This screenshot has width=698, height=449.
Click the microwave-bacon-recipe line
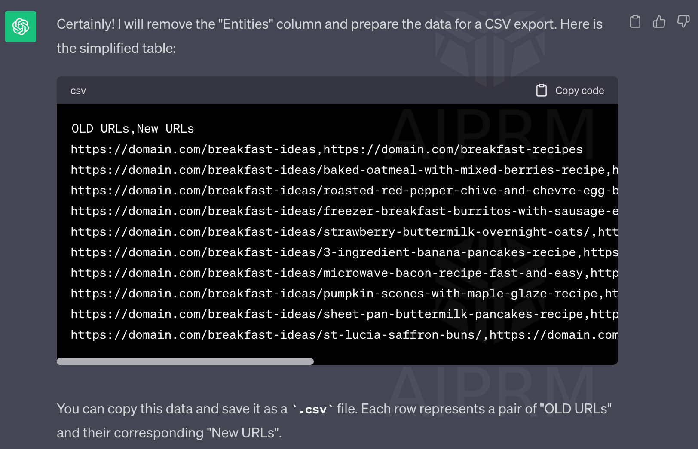pyautogui.click(x=344, y=273)
